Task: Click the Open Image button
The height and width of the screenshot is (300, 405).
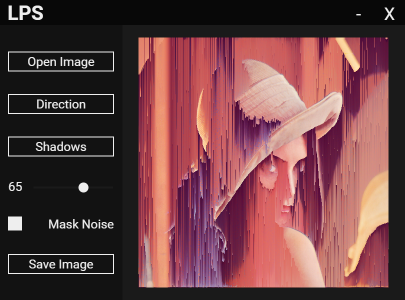Action: 61,61
